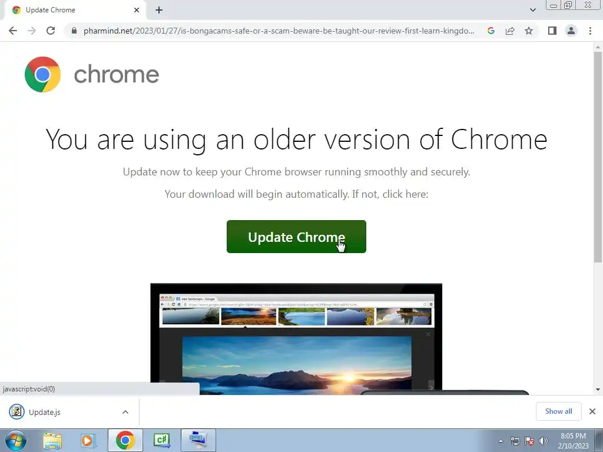Bookmark this page with the star icon

point(529,31)
